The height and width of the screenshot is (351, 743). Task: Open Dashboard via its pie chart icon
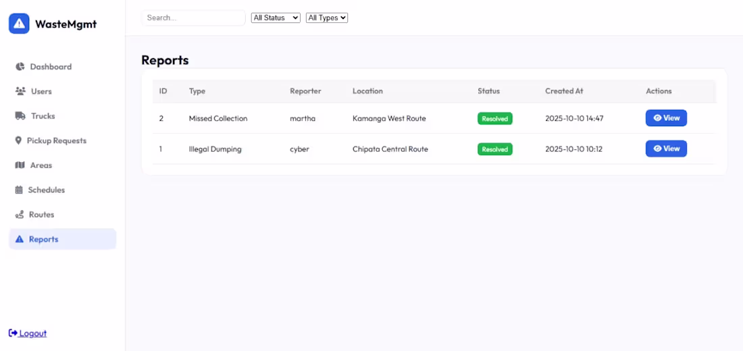pyautogui.click(x=20, y=67)
